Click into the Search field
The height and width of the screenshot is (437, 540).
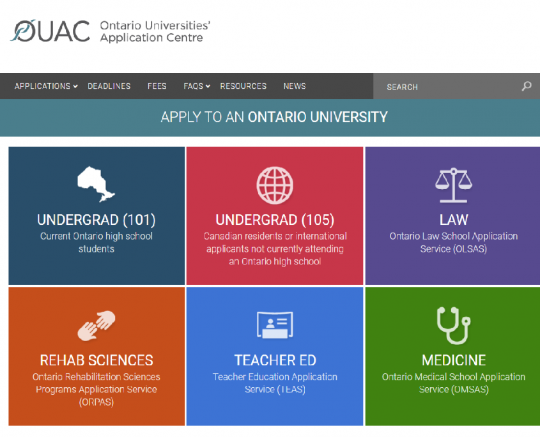pyautogui.click(x=457, y=86)
